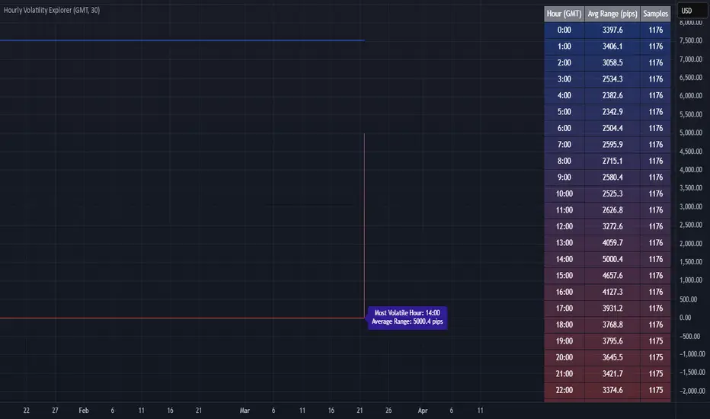Click the 3406.1 value in 1:00 row
Image resolution: width=710 pixels, height=419 pixels.
[x=612, y=46]
